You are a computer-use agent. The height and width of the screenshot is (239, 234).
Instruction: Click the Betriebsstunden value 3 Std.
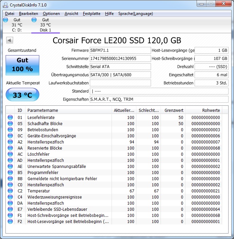212,83
